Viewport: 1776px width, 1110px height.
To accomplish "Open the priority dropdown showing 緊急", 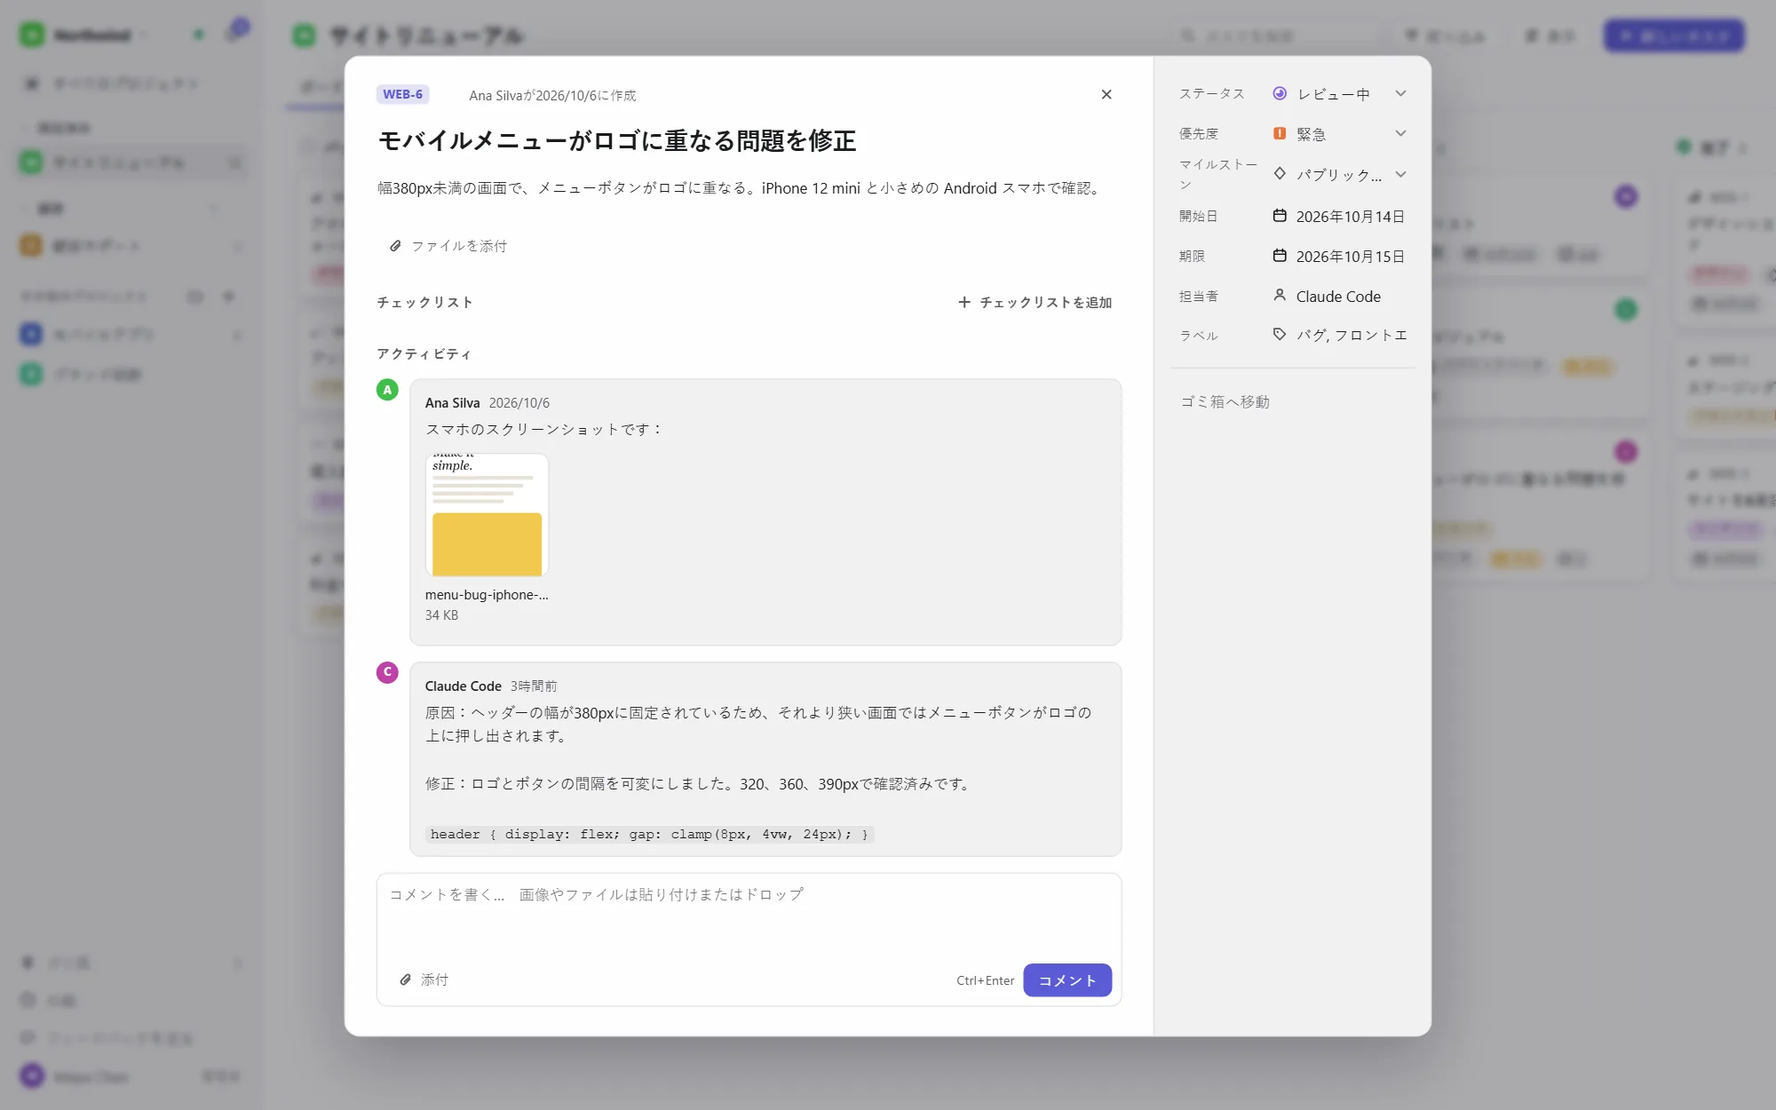I will (1339, 133).
